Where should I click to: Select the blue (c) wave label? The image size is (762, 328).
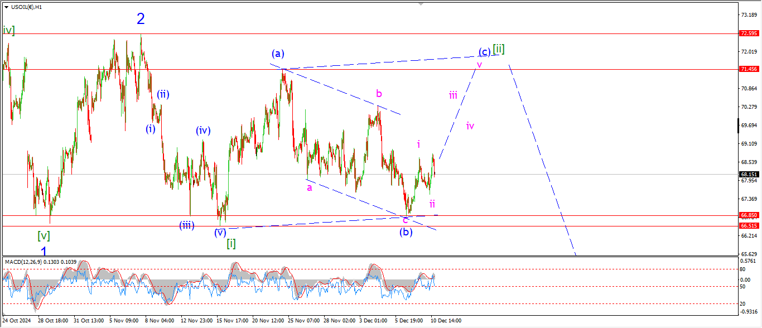pos(484,52)
